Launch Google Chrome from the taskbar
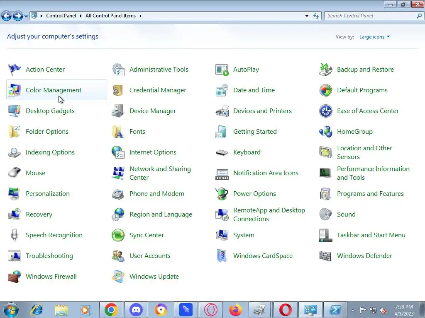This screenshot has height=318, width=425. point(111,310)
